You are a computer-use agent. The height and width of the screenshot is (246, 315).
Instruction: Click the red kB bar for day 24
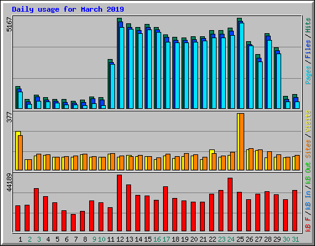tap(230, 205)
